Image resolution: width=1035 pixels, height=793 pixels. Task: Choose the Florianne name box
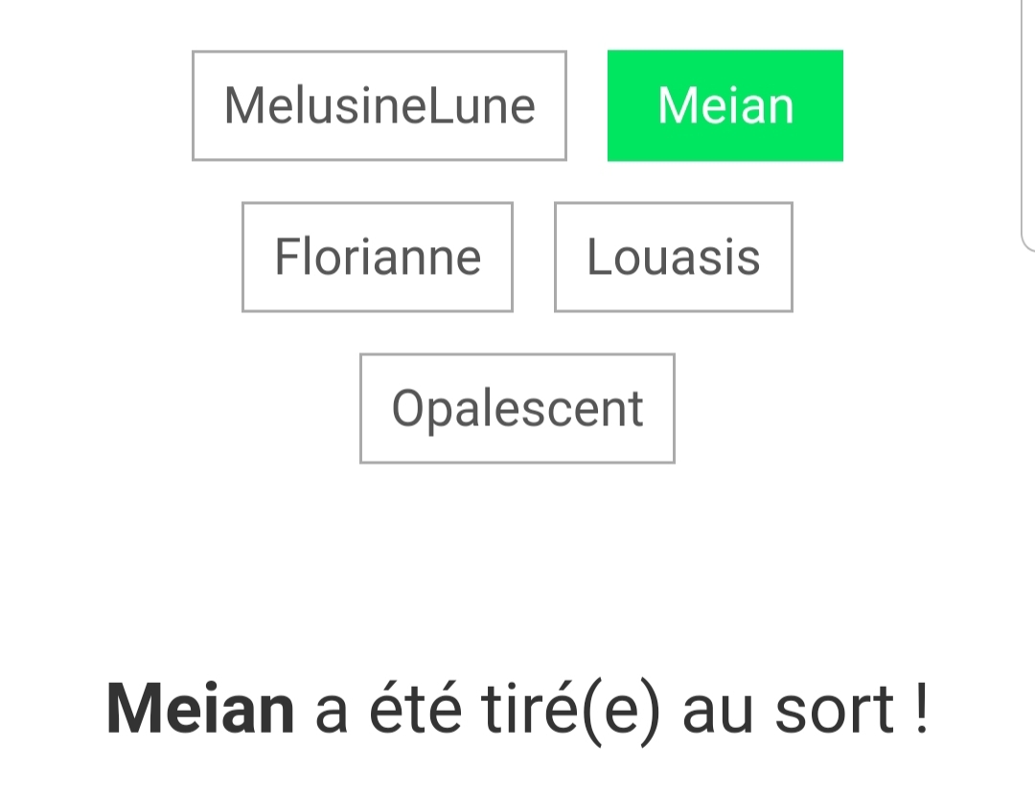coord(378,257)
